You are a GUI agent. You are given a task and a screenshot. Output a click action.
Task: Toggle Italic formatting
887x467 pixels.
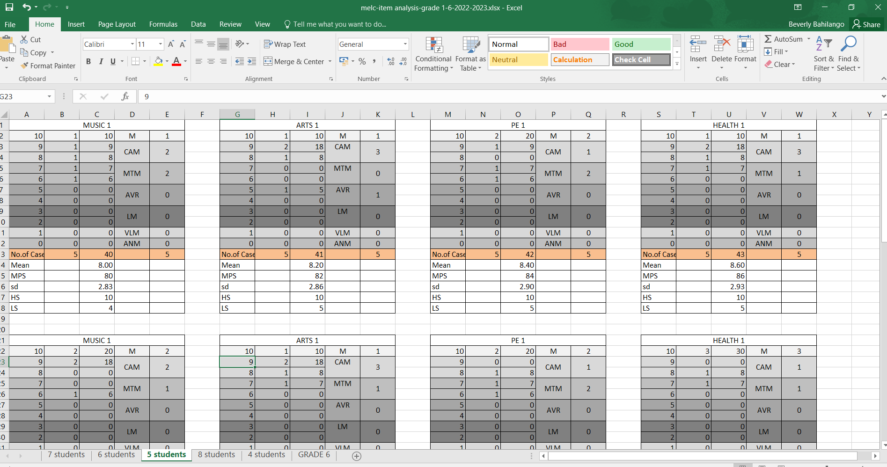(x=101, y=61)
